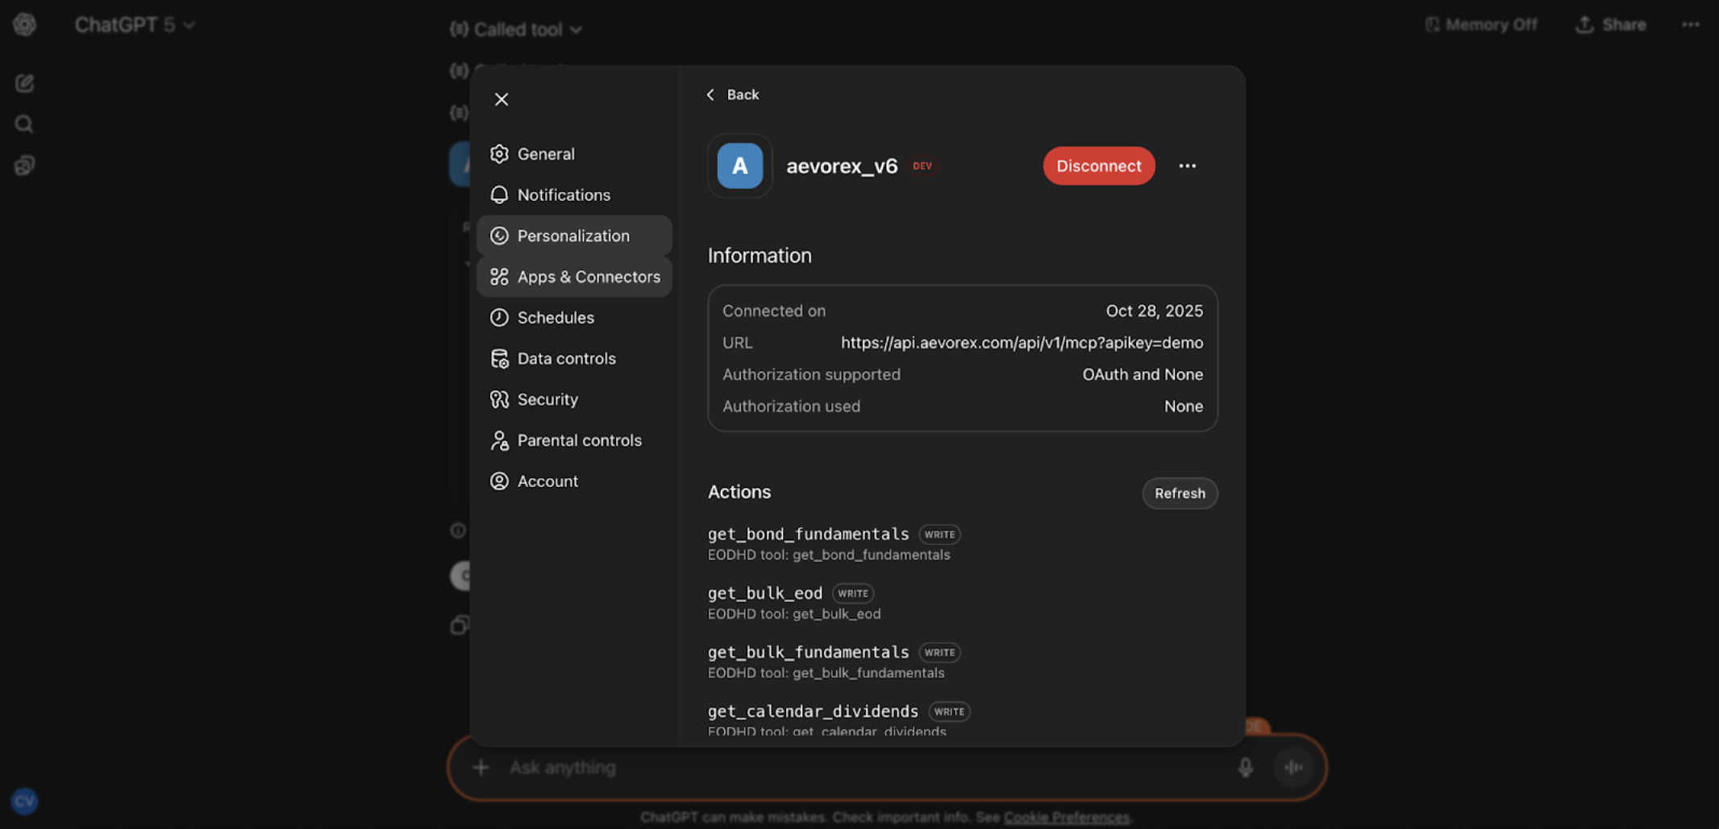Click the Security settings icon
The width and height of the screenshot is (1719, 829).
tap(500, 399)
